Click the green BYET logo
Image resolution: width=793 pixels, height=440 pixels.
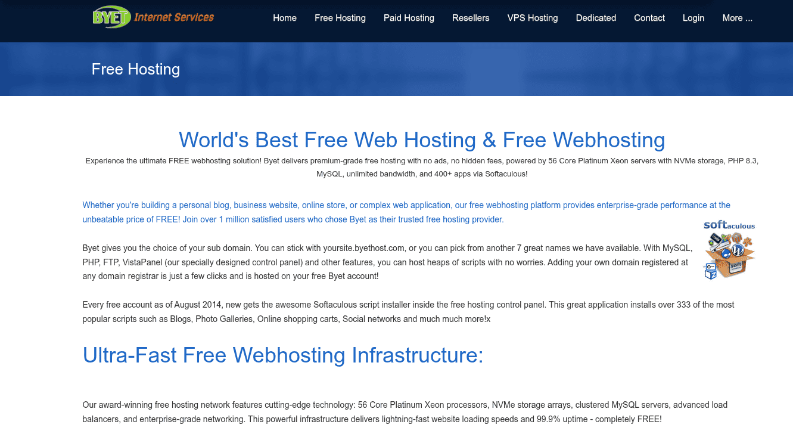(x=111, y=17)
